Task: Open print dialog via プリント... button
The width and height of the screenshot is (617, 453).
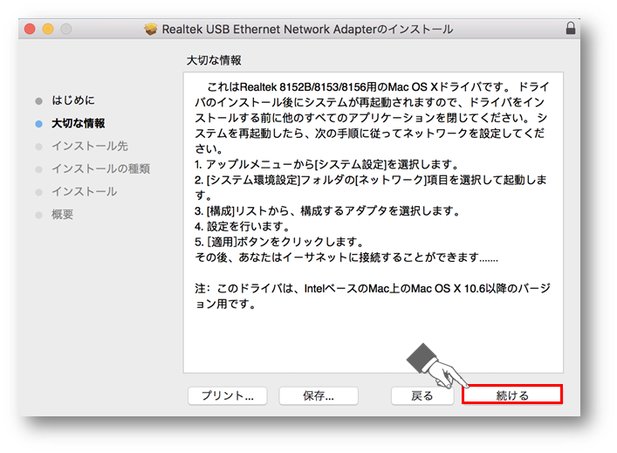Action: click(x=228, y=395)
